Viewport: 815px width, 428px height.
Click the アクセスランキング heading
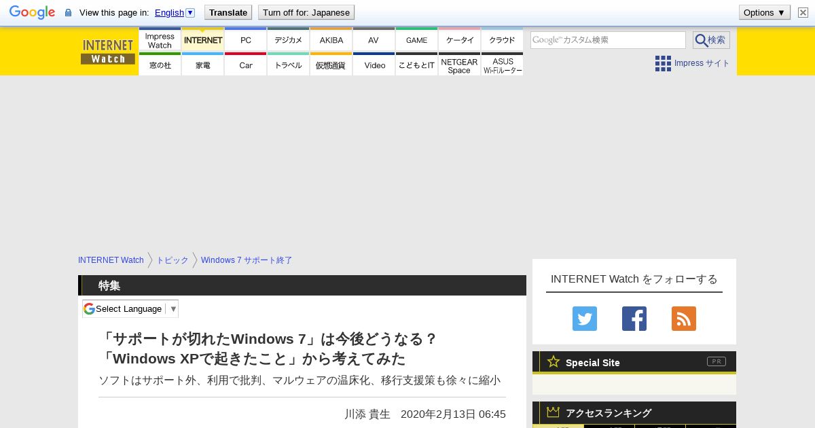[x=609, y=412]
